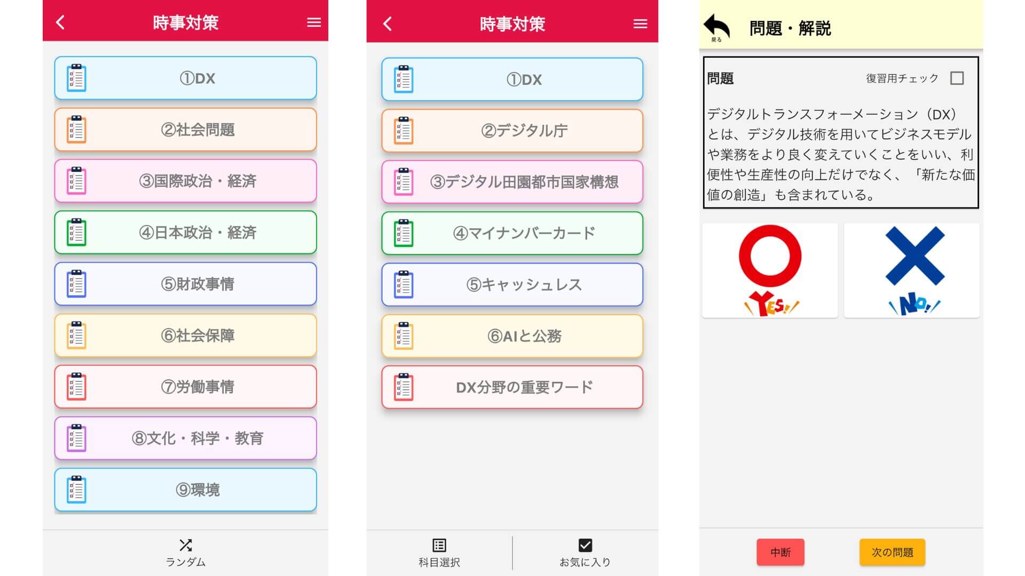Tap the 科目選択 list icon
This screenshot has width=1025, height=576.
[439, 545]
